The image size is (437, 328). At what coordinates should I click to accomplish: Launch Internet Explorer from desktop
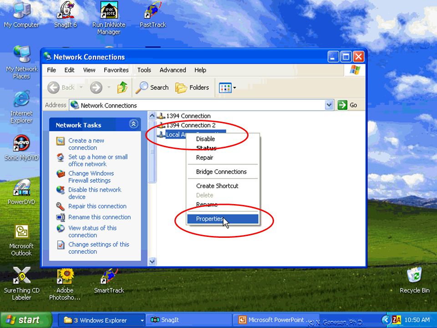21,107
